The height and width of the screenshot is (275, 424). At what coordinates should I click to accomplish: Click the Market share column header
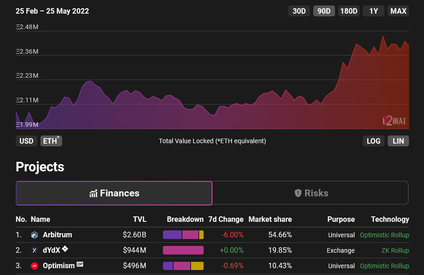(270, 219)
